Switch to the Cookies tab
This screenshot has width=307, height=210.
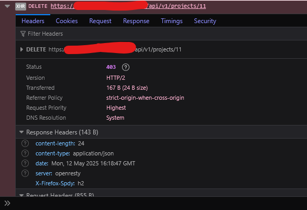(x=67, y=21)
